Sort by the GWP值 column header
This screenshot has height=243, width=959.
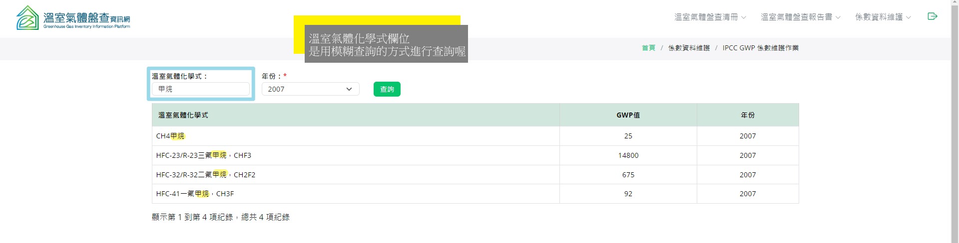point(628,115)
